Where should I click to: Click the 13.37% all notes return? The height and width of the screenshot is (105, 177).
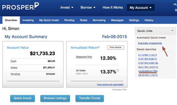coord(108,72)
